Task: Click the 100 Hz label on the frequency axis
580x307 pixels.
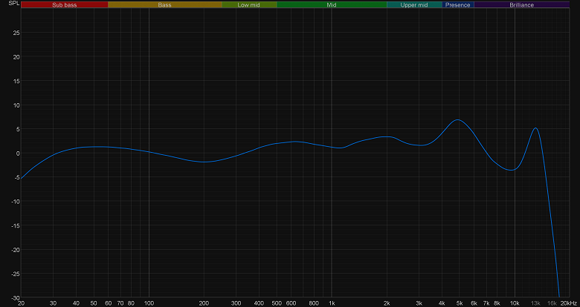Action: coord(149,303)
